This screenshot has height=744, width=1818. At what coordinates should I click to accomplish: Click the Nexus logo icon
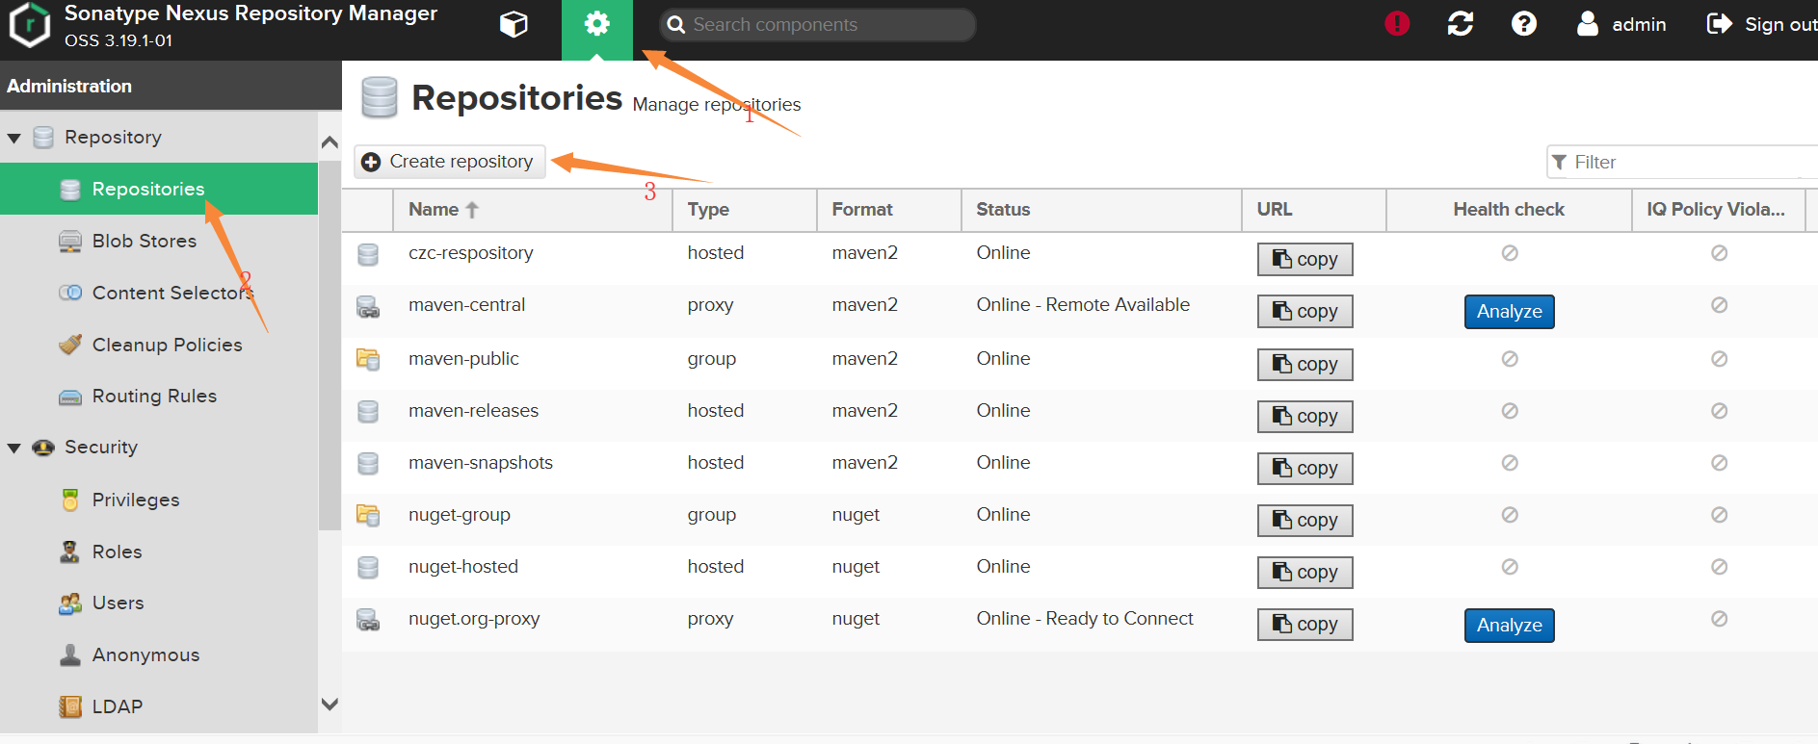point(29,25)
